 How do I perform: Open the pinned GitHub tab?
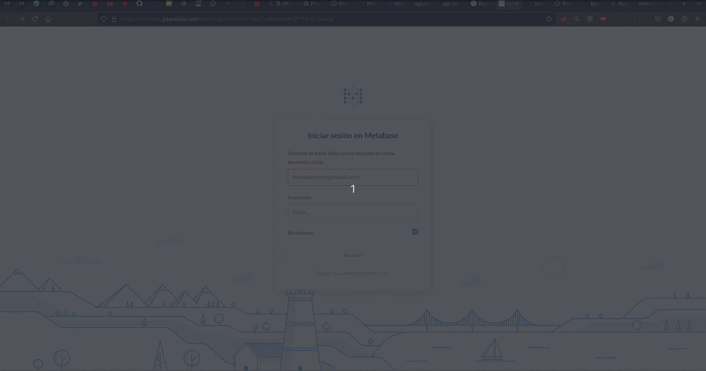click(139, 4)
